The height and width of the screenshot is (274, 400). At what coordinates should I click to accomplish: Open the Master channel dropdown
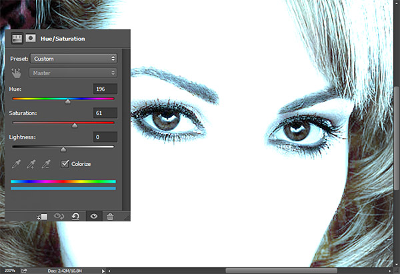pyautogui.click(x=74, y=72)
